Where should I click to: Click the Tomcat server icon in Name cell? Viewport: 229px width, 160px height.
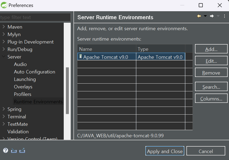point(80,56)
